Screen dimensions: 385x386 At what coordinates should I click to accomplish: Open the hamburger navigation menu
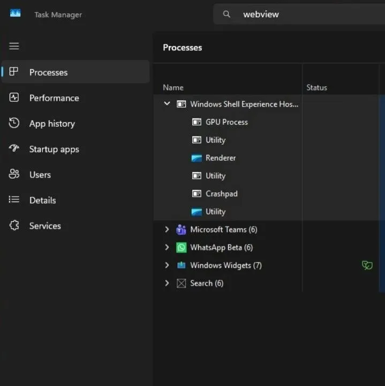point(14,46)
